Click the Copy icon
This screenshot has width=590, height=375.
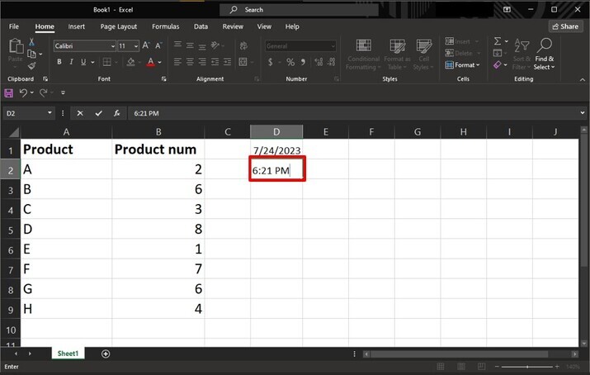31,54
